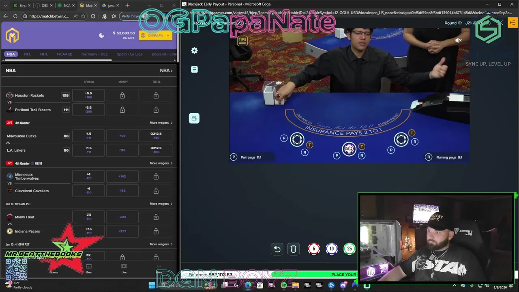The width and height of the screenshot is (519, 292).
Task: Select the NHL league tab
Action: pos(44,54)
